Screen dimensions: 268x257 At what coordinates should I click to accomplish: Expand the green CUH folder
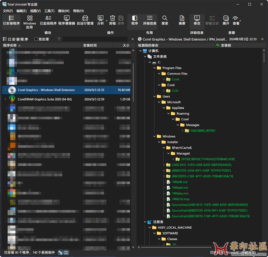[164, 91]
